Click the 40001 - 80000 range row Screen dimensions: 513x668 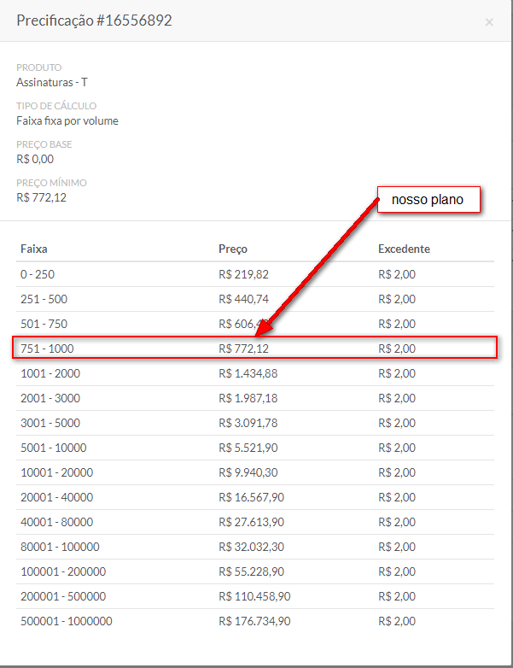pyautogui.click(x=56, y=522)
